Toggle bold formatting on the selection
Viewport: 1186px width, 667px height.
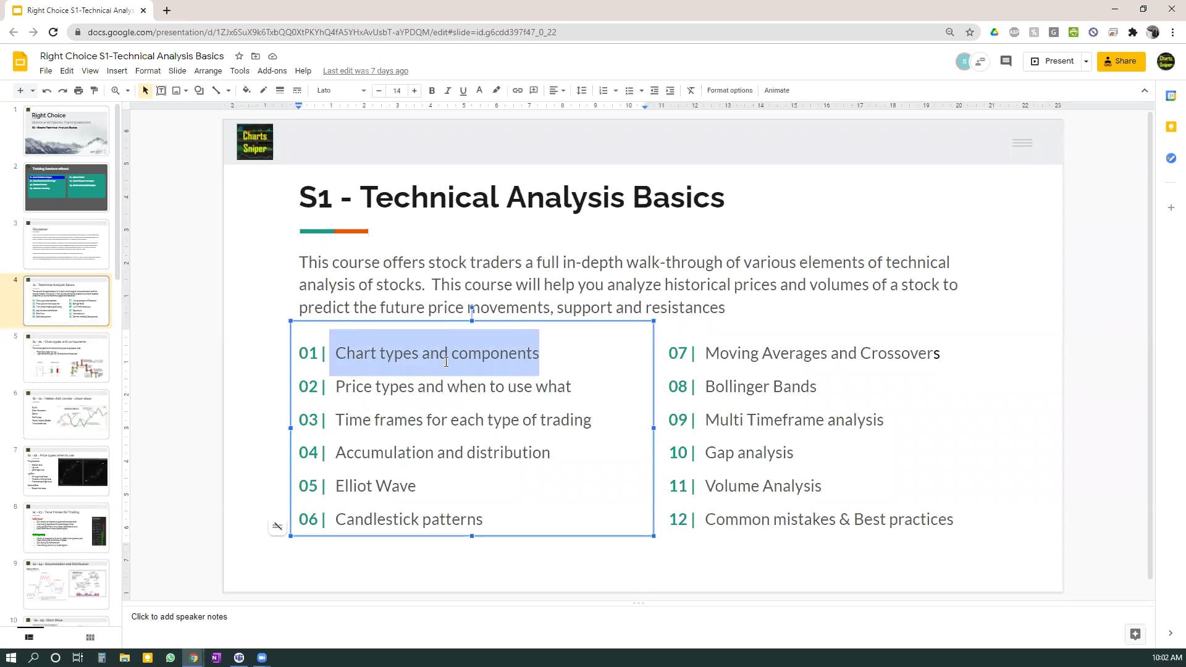click(432, 90)
